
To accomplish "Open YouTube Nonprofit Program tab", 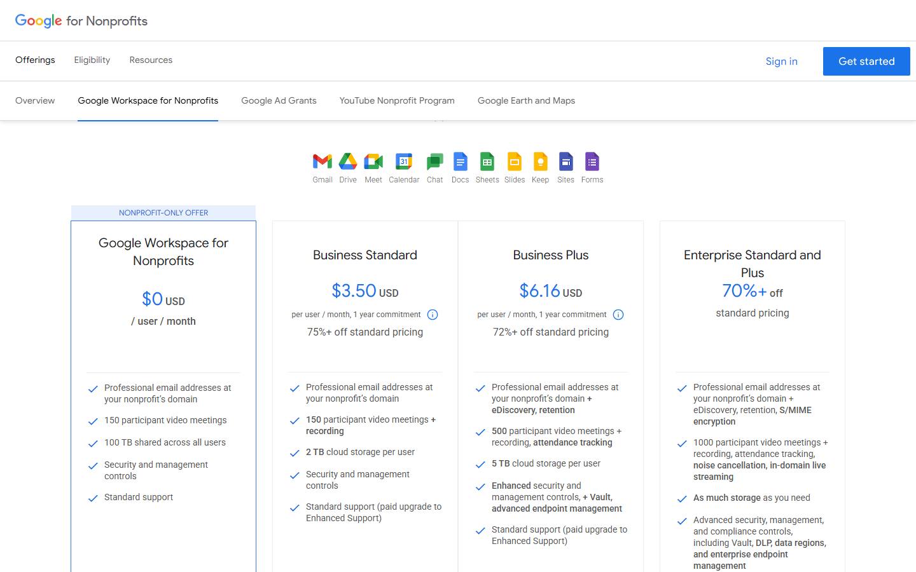I will 397,100.
